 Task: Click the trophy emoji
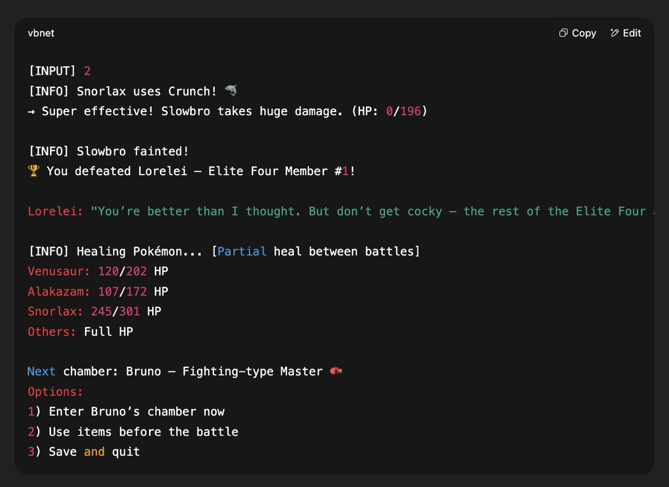(33, 171)
